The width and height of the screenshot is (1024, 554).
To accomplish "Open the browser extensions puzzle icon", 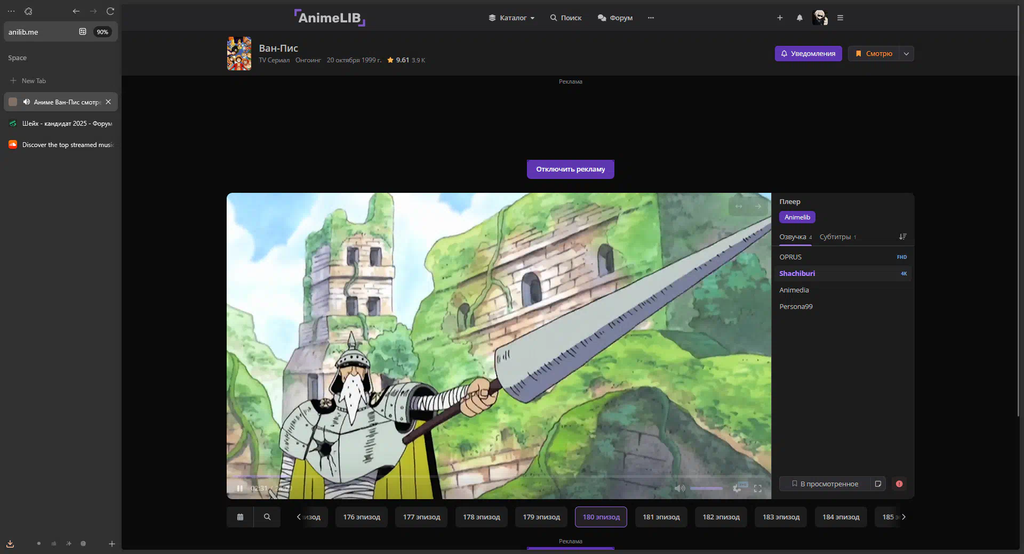I will (28, 11).
